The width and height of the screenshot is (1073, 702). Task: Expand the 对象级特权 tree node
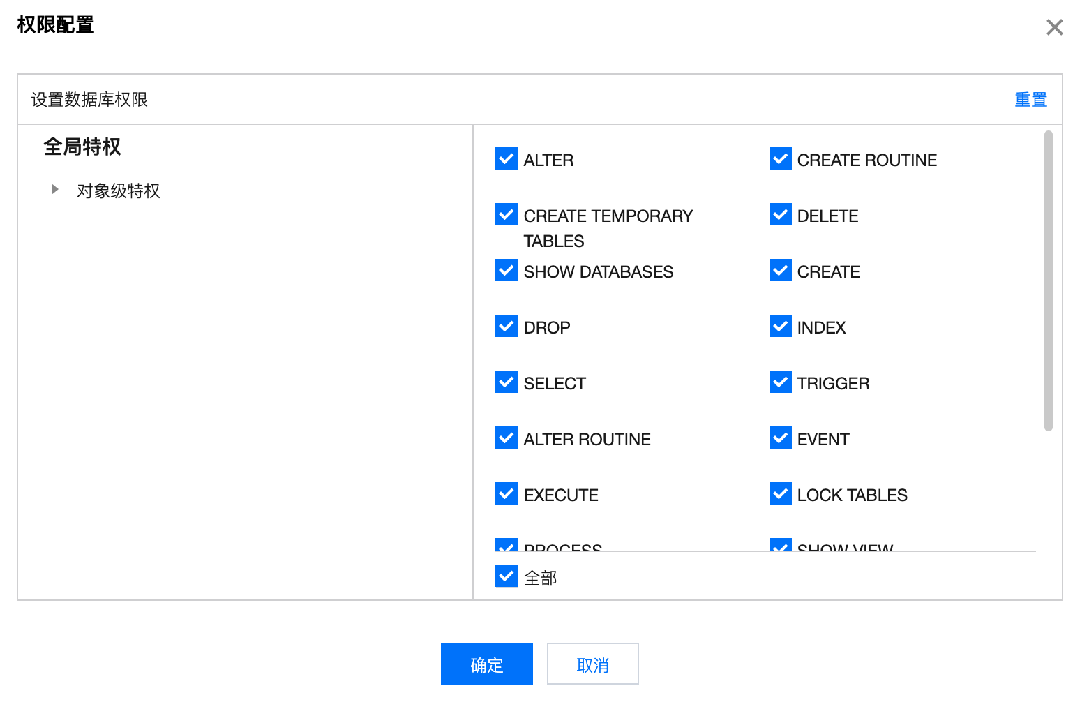pyautogui.click(x=55, y=189)
